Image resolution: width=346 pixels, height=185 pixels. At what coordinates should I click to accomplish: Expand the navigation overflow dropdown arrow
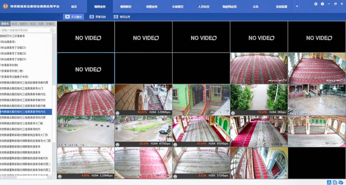click(297, 6)
